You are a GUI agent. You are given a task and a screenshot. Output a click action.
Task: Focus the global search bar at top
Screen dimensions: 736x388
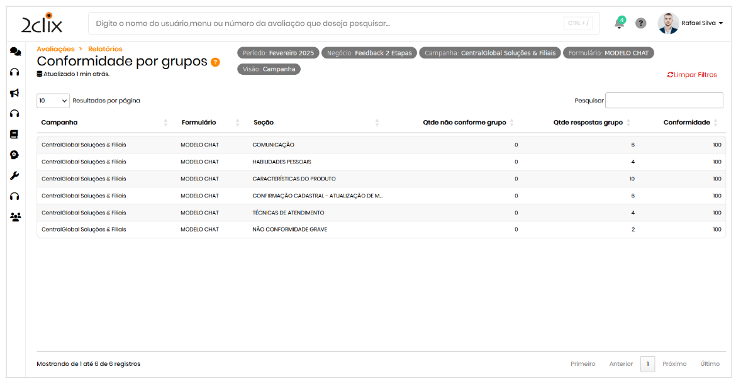tap(327, 23)
